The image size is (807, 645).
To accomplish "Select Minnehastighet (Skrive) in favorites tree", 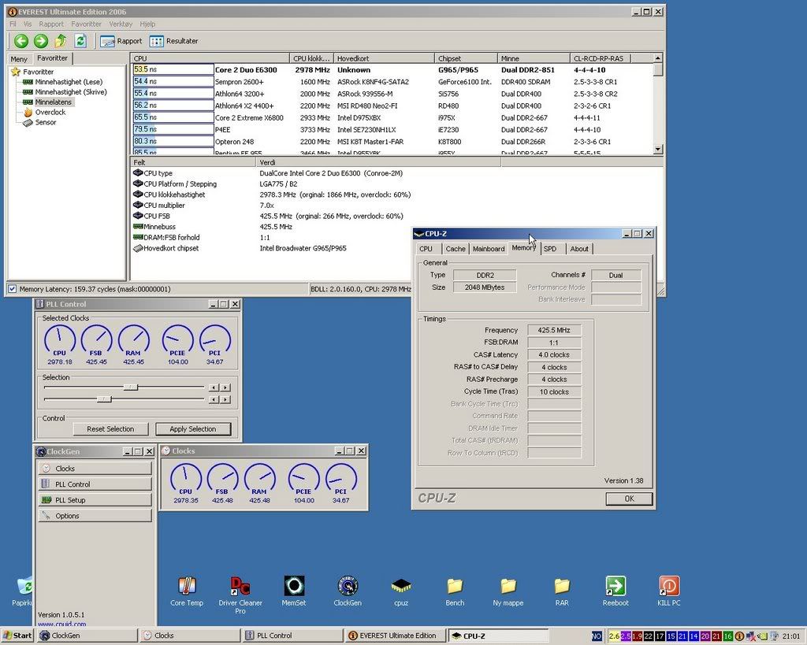I will 70,92.
